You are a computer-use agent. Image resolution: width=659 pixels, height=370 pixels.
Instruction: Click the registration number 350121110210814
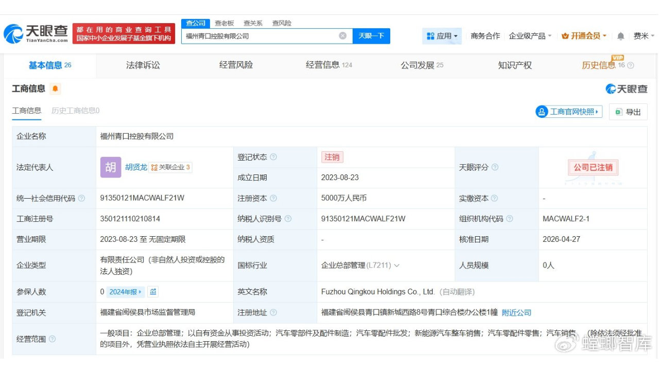(x=130, y=219)
